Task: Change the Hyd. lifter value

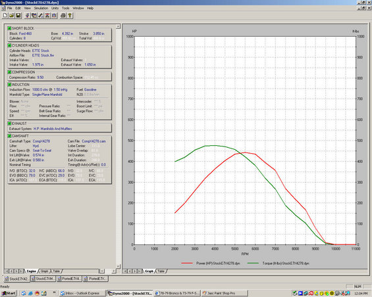Action: [x=36, y=146]
